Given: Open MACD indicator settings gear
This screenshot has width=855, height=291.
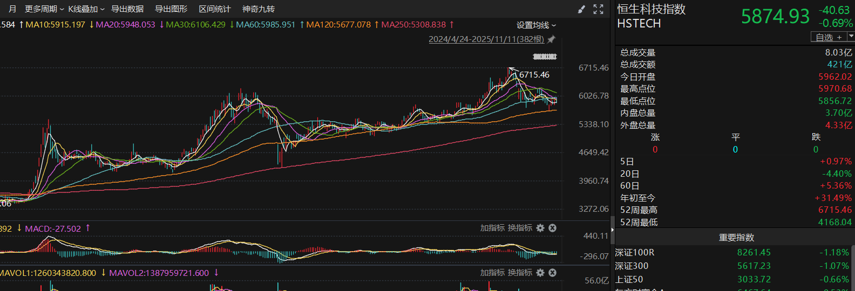Looking at the screenshot, I should (540, 228).
